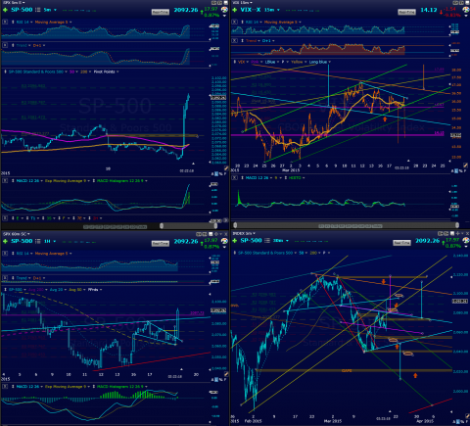Open MACD 12 26 menu in SP-500 1H chart

pyautogui.click(x=29, y=387)
